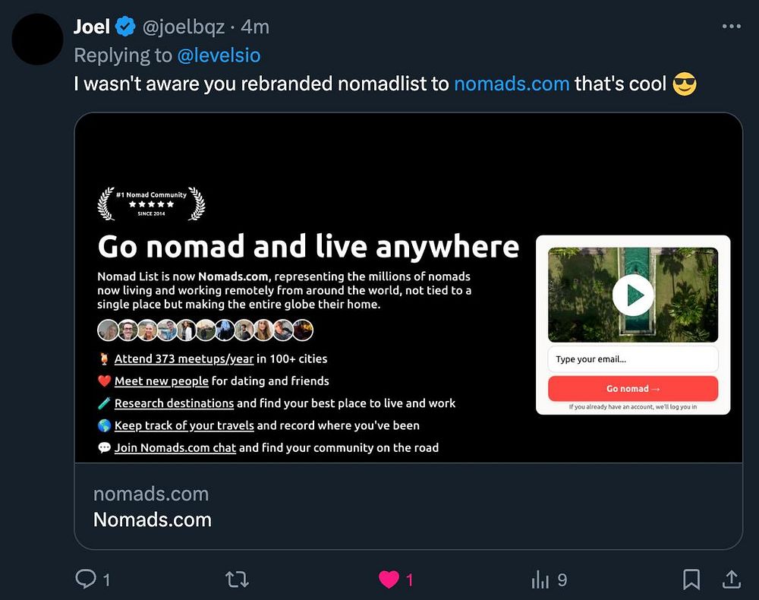Click the Joel display name
This screenshot has height=600, width=759.
click(92, 27)
